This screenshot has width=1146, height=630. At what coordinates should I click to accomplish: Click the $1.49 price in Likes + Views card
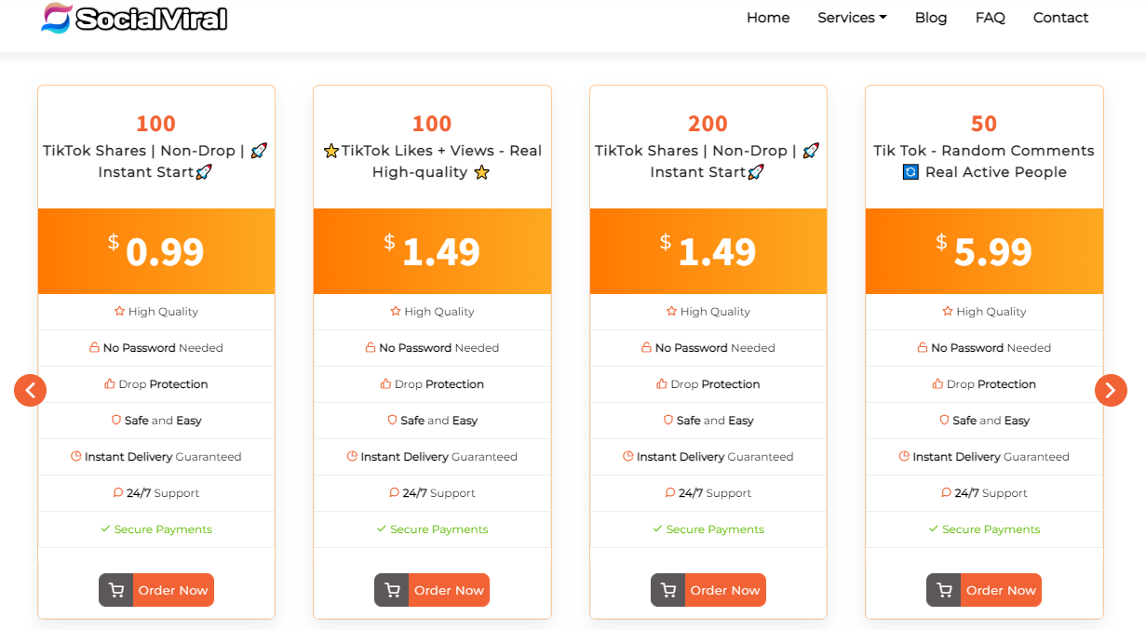coord(432,251)
